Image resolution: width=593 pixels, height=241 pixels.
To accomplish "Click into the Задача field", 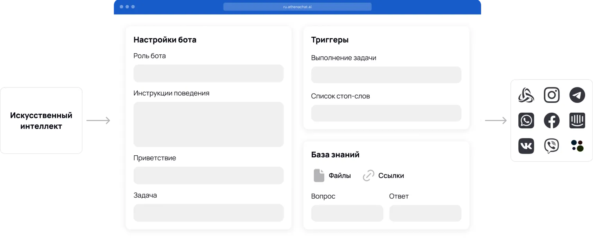I will (x=208, y=213).
